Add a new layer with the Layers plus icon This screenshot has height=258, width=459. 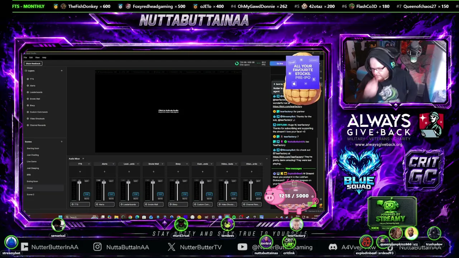[62, 71]
